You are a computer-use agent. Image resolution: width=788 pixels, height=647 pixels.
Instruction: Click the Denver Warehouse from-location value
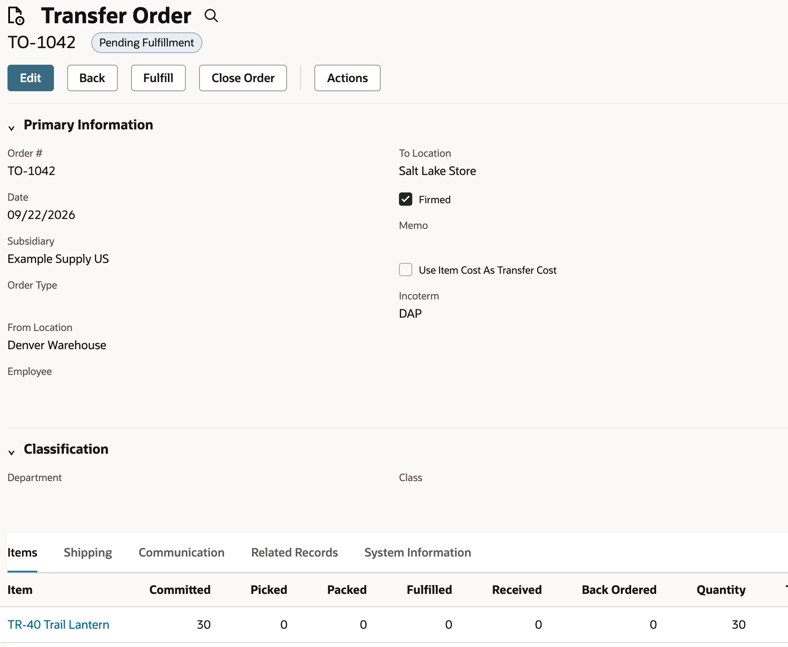(x=57, y=345)
